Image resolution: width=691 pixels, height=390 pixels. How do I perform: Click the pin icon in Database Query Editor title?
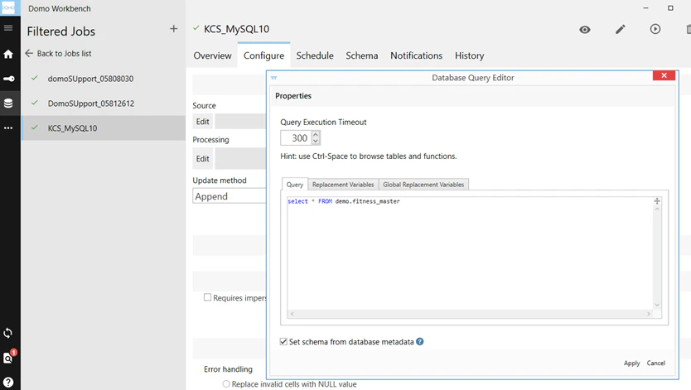(273, 78)
